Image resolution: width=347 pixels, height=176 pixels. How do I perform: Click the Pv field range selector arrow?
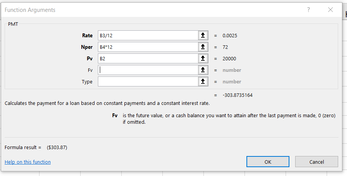203,58
